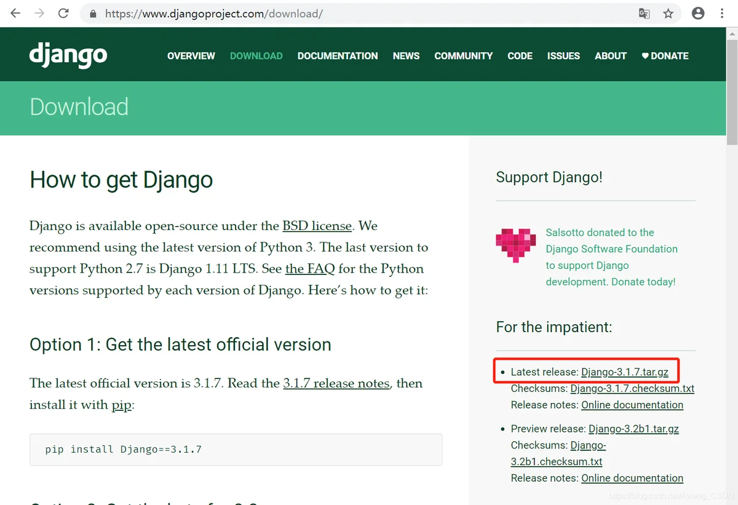738x505 pixels.
Task: Bookmark this page with the star icon
Action: [x=668, y=14]
